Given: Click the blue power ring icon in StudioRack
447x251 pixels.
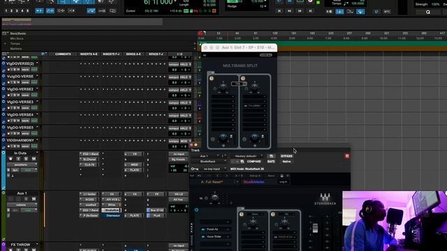Looking at the screenshot, I should point(196,210).
